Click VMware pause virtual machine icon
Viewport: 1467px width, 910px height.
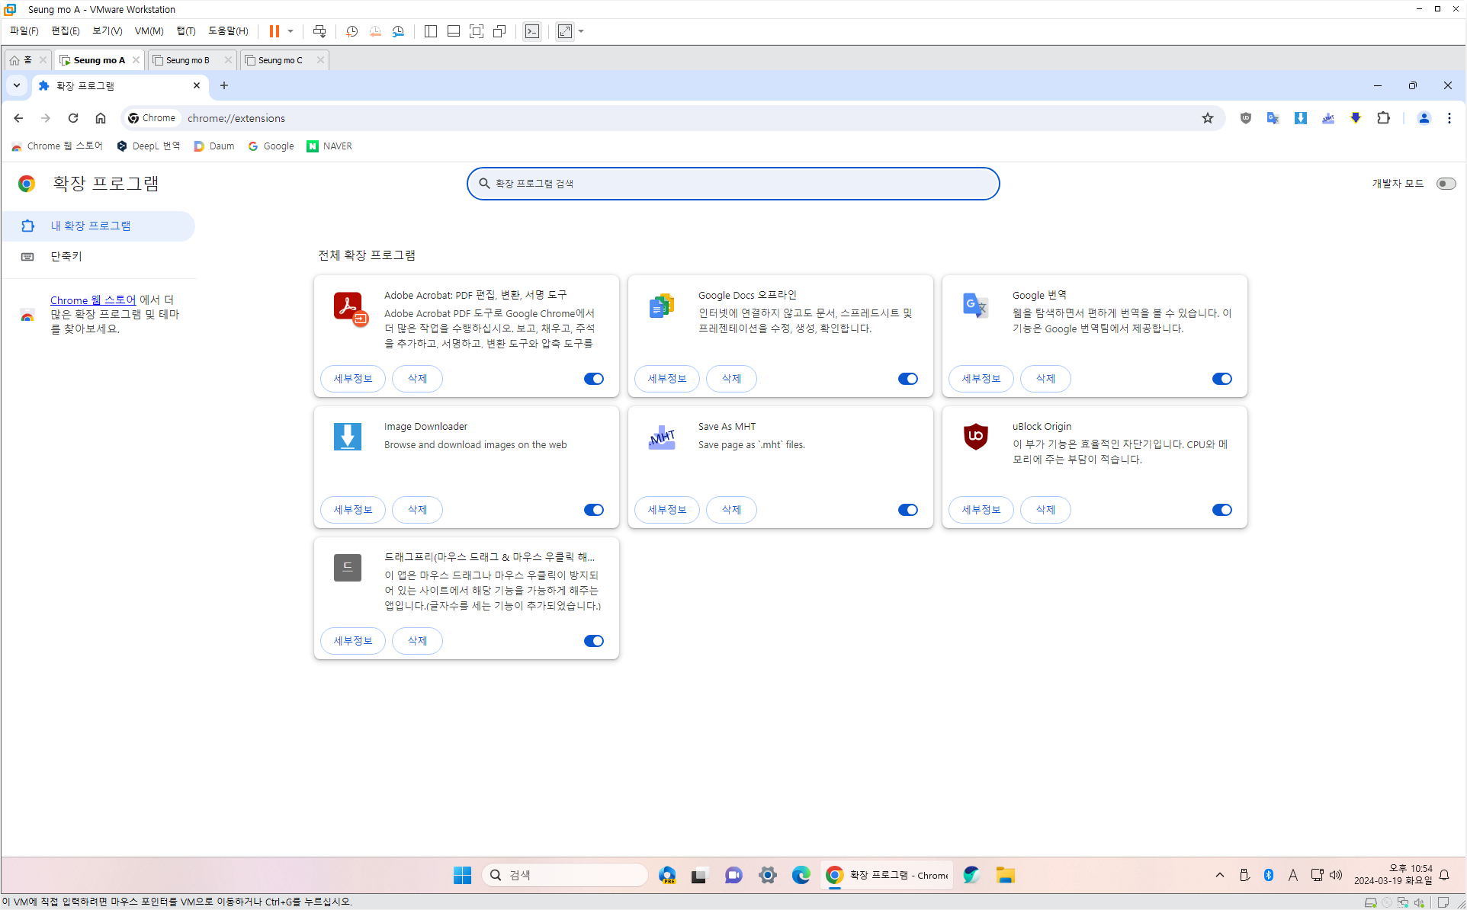(x=274, y=31)
